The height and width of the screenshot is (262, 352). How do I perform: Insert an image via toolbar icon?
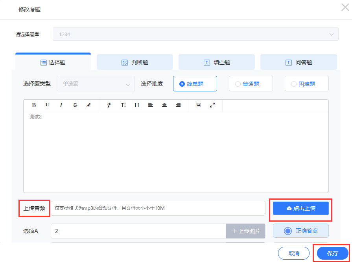pyautogui.click(x=198, y=105)
